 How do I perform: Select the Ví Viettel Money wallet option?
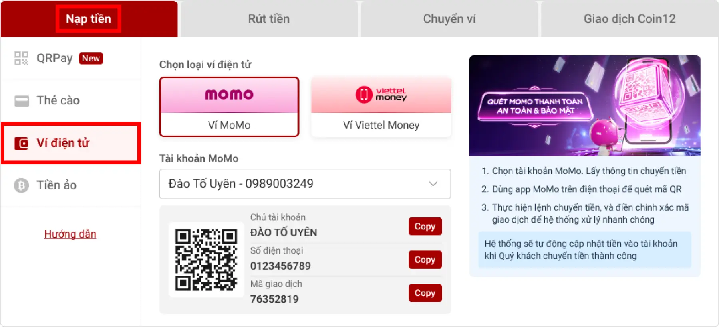[x=381, y=107]
